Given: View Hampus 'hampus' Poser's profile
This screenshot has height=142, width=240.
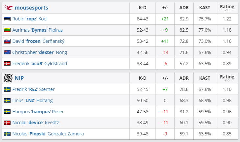Looking at the screenshot, I should [x=38, y=112].
